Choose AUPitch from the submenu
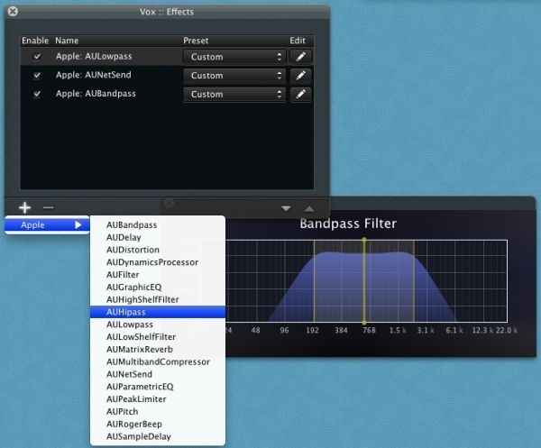This screenshot has width=541, height=448. 158,411
